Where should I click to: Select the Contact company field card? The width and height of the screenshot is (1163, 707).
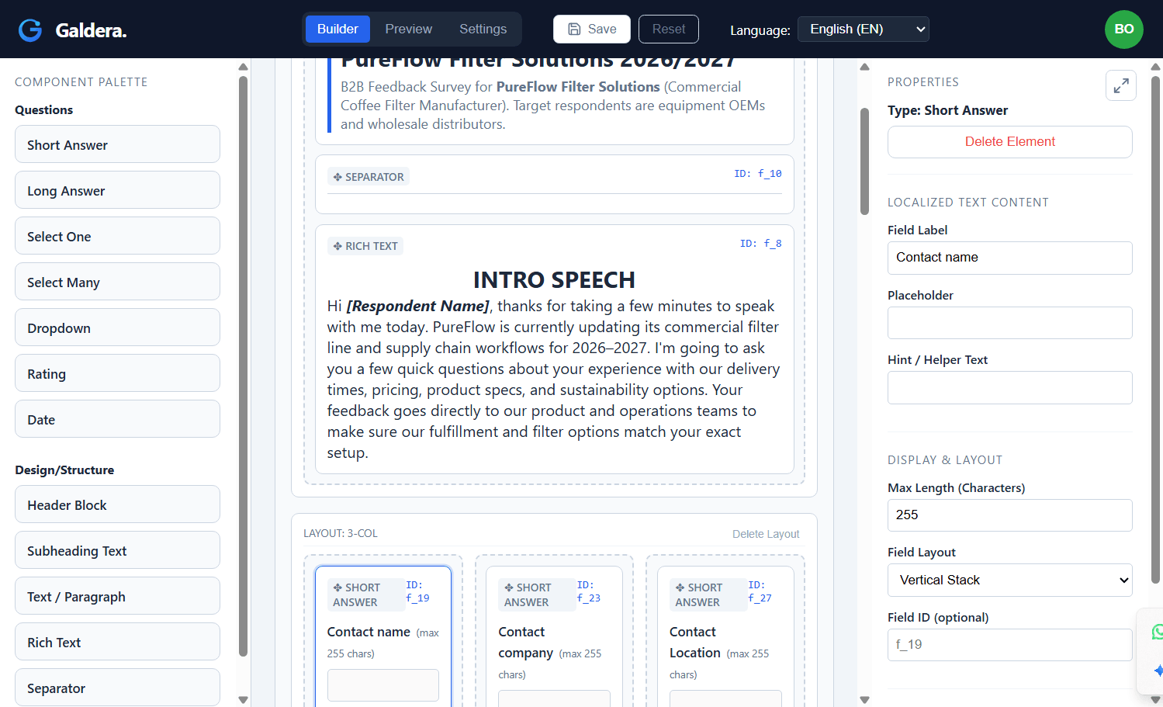[554, 636]
